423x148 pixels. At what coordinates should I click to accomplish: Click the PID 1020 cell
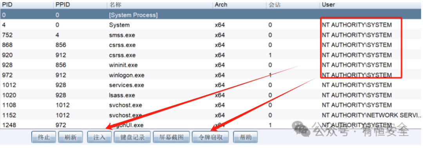pos(9,95)
